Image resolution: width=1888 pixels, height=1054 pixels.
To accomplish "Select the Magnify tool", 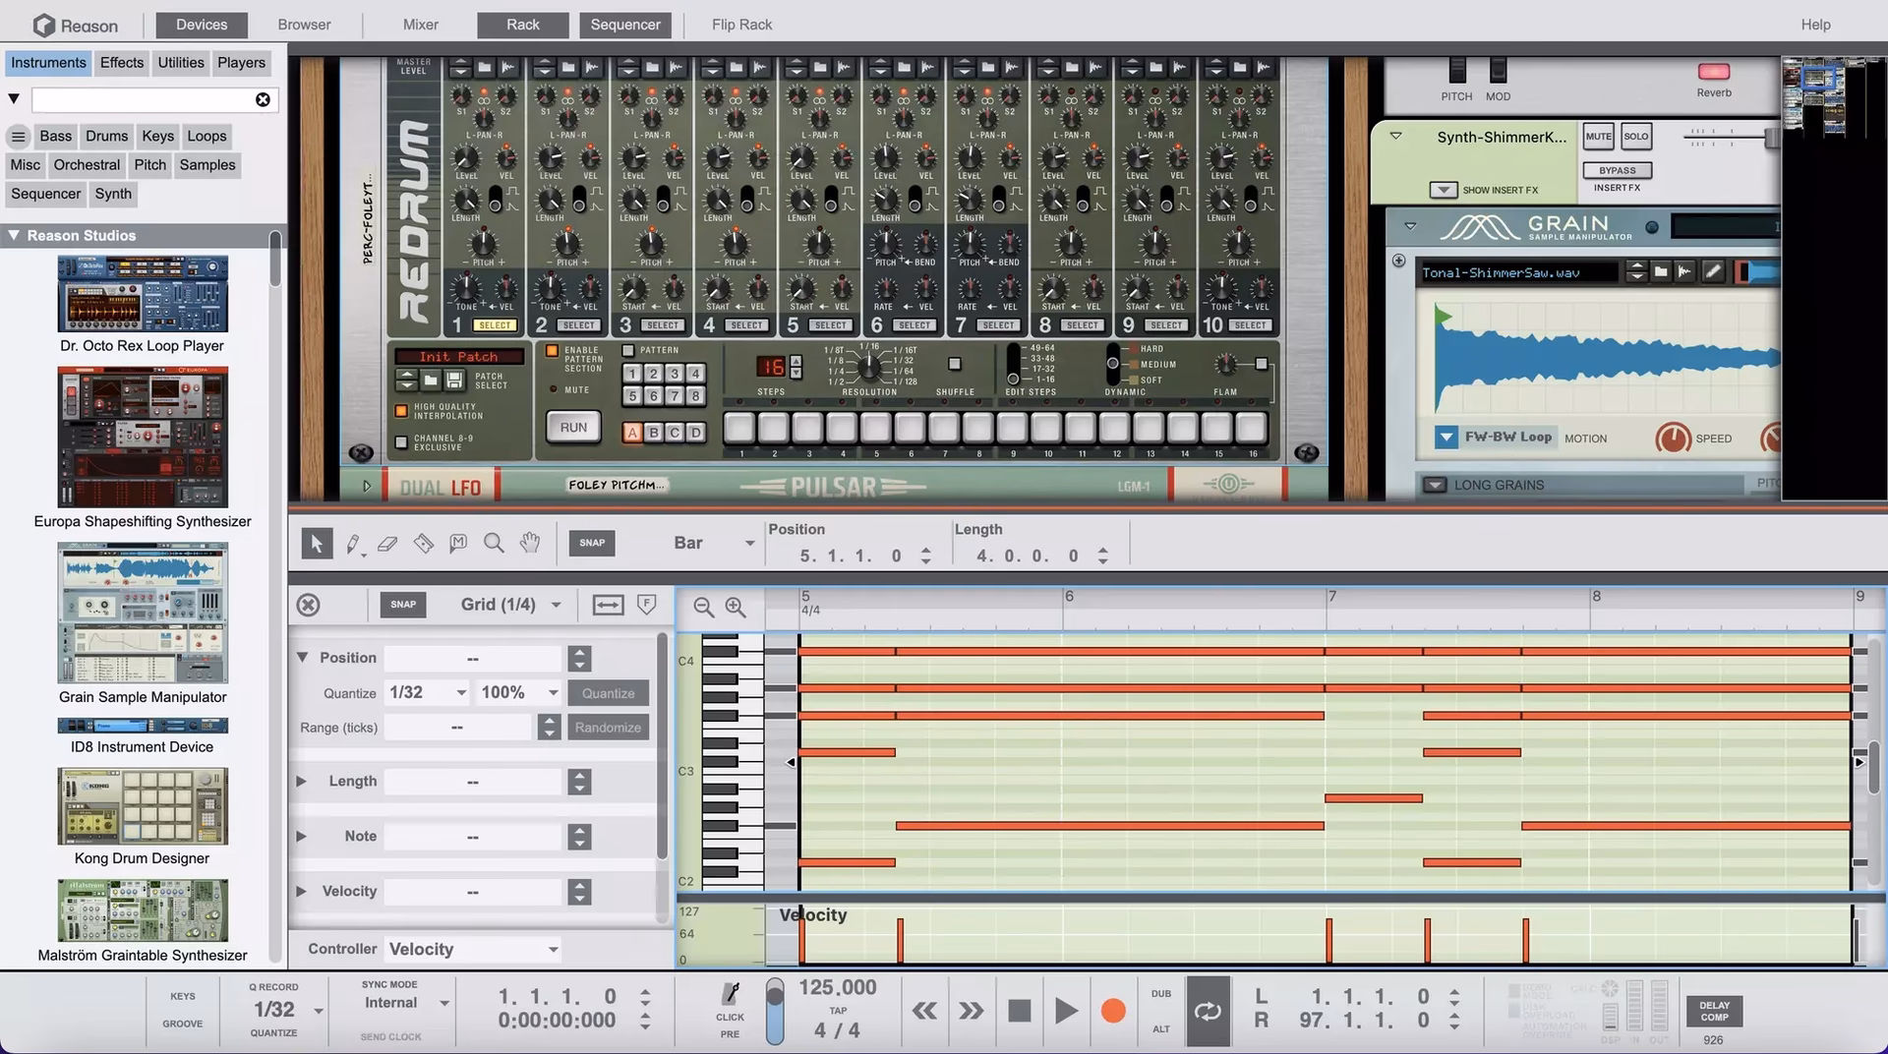I will [494, 543].
